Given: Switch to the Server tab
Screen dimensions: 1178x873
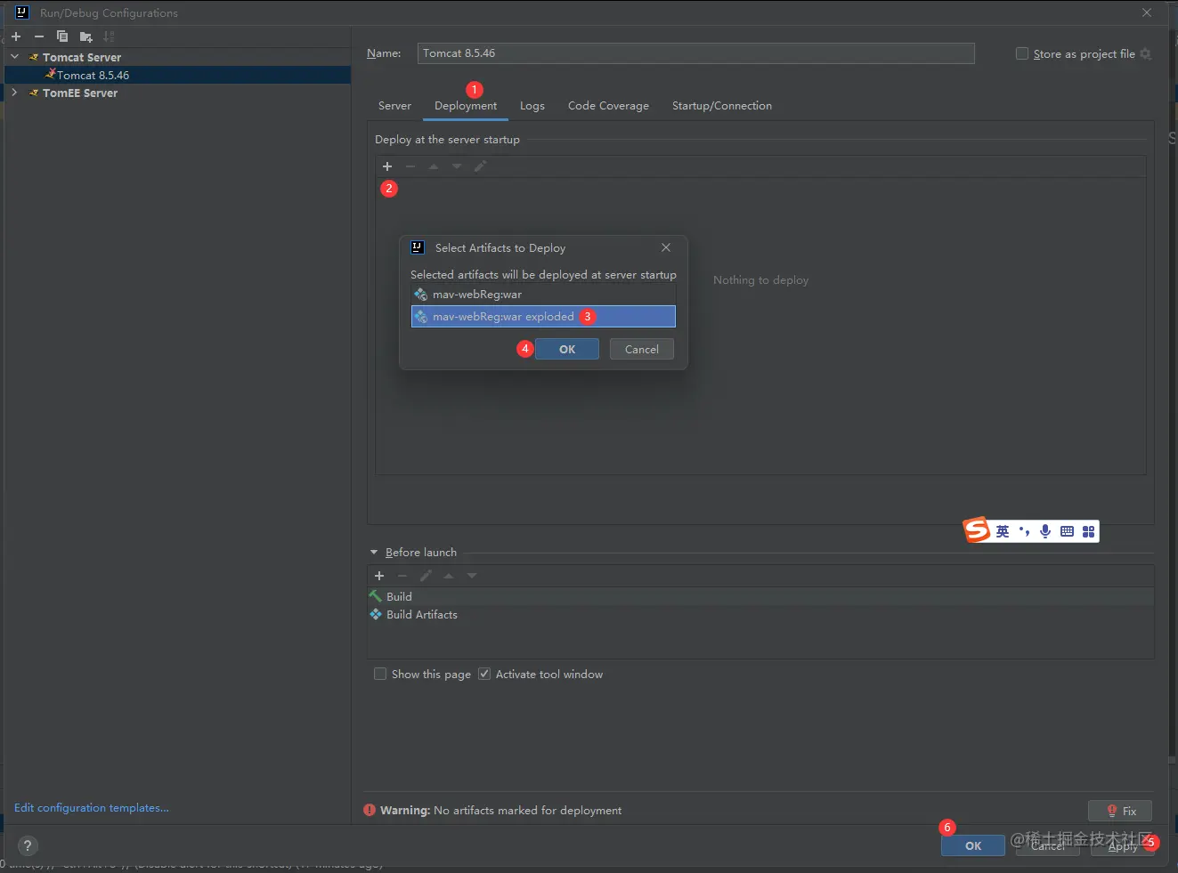Looking at the screenshot, I should point(394,106).
